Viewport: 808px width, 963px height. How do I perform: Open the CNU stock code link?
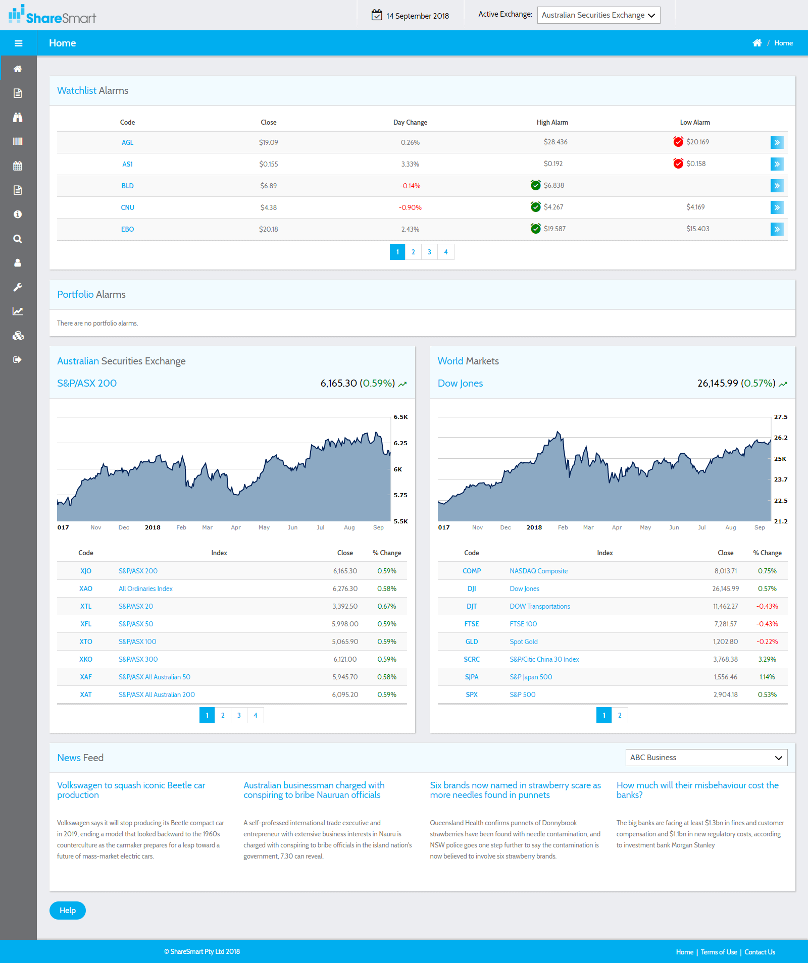click(127, 207)
